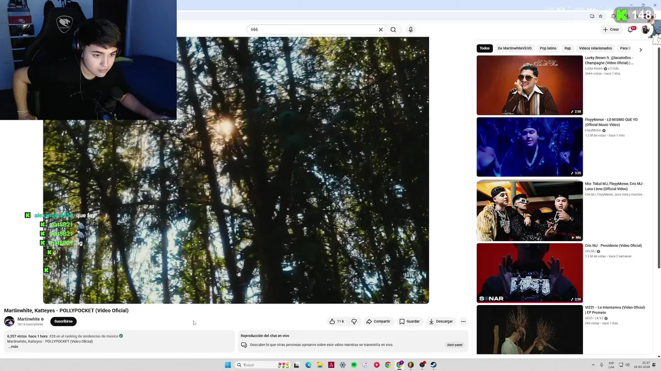Click the ESP LAA language indicator

coord(611,365)
